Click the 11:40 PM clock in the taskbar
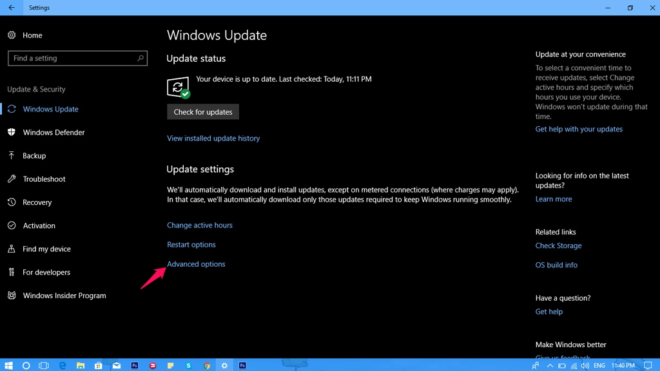This screenshot has width=660, height=371. pos(623,365)
